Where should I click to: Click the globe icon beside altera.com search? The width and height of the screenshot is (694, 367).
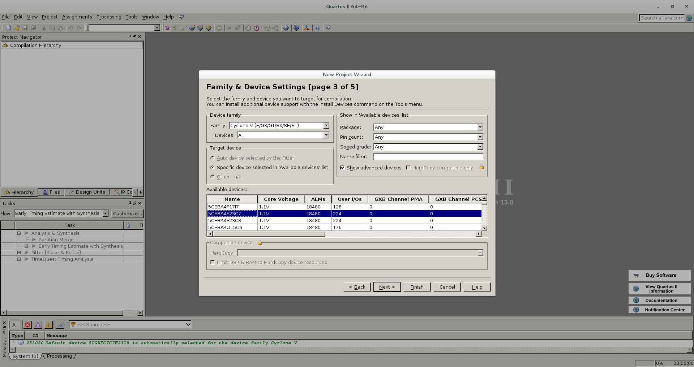pos(689,18)
